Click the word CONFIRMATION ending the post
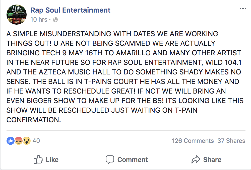 (34, 120)
